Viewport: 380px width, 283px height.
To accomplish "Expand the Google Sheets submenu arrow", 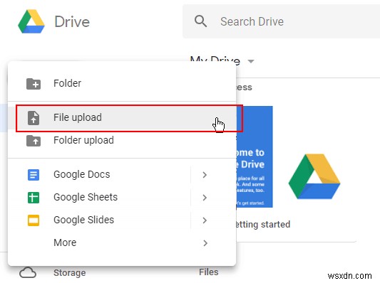I will [x=205, y=198].
